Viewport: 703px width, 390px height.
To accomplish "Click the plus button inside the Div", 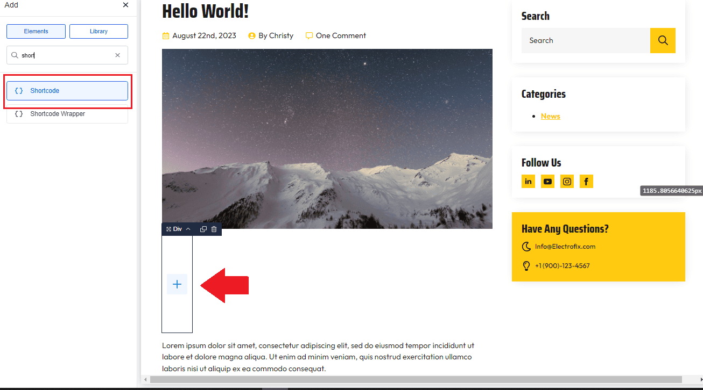I will pyautogui.click(x=177, y=284).
